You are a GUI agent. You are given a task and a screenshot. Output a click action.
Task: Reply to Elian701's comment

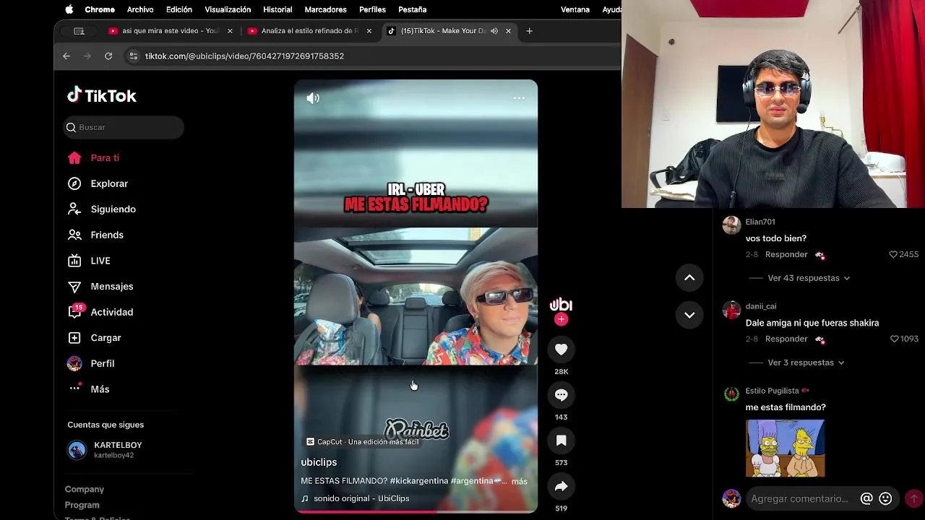(x=786, y=254)
